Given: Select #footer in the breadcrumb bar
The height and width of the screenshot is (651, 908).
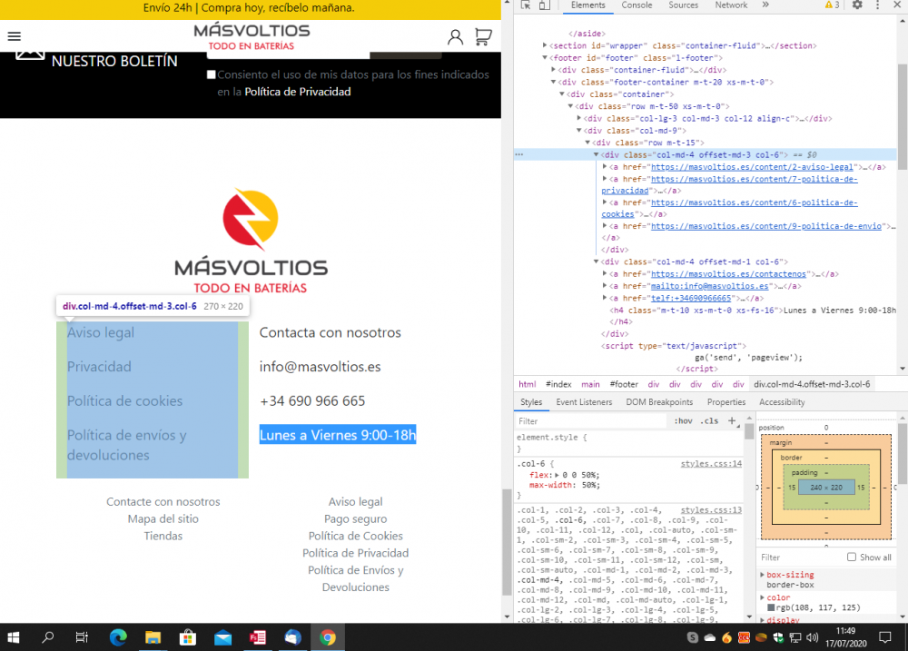Looking at the screenshot, I should pos(624,384).
